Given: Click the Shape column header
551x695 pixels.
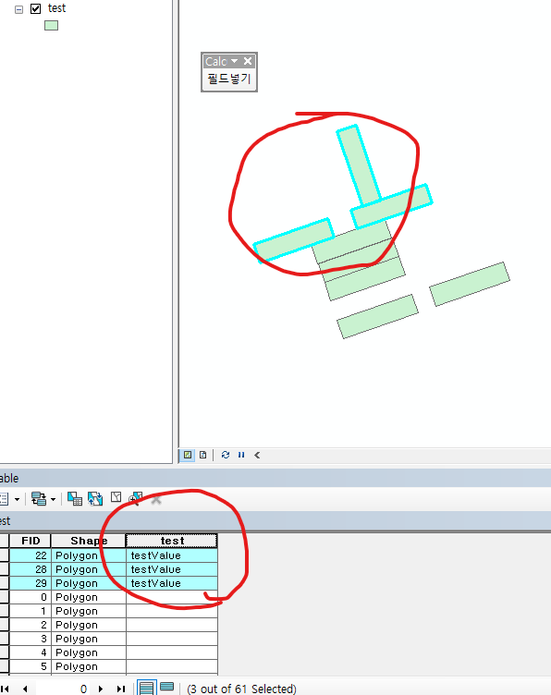Looking at the screenshot, I should point(89,541).
